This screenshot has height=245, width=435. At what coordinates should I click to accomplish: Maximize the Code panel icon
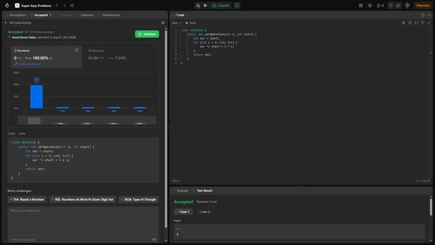pyautogui.click(x=423, y=15)
